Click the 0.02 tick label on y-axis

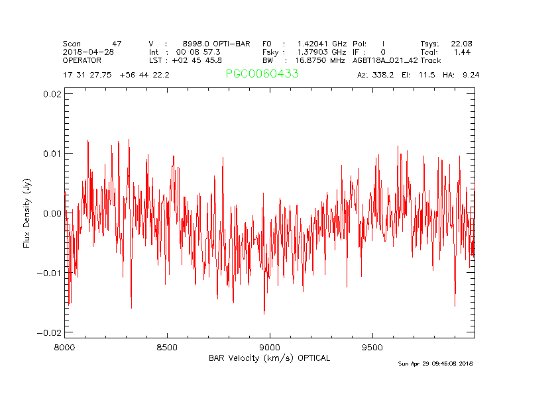click(x=52, y=94)
